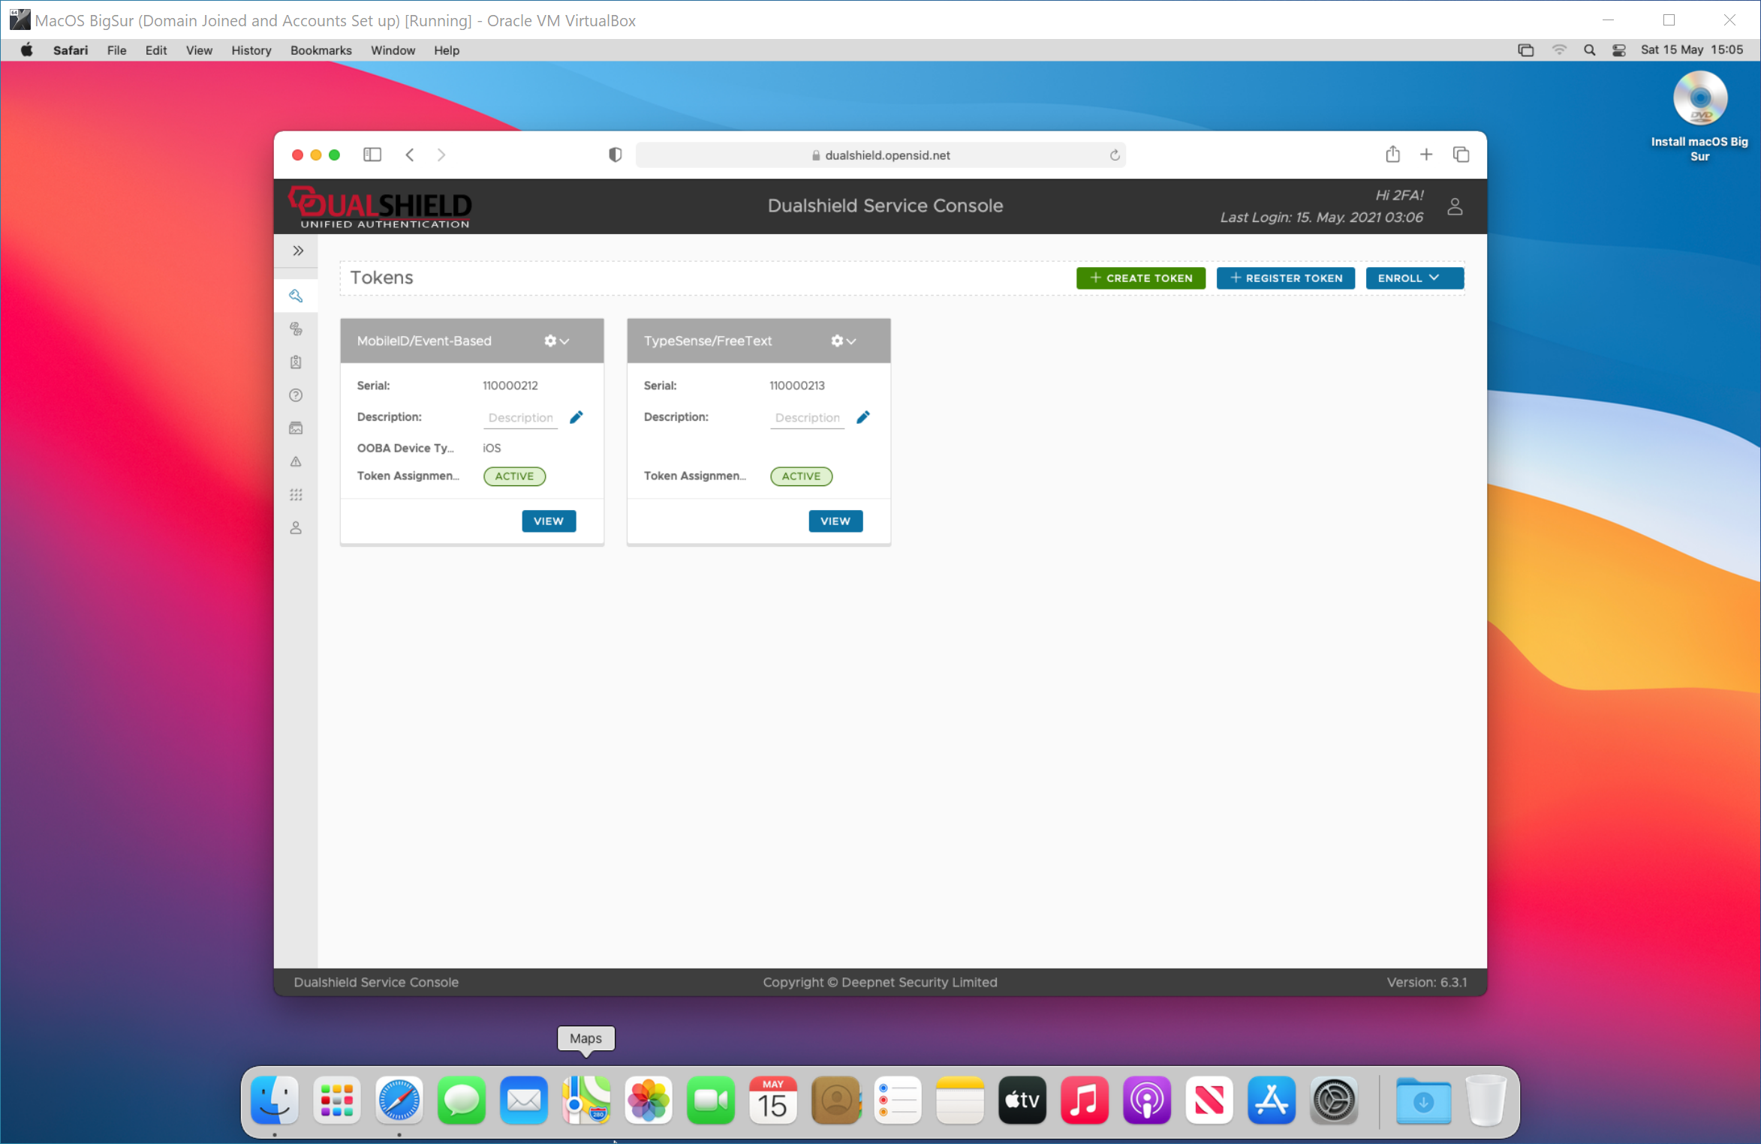Click the pencil icon on the TypeSense token
1761x1144 pixels.
(862, 417)
